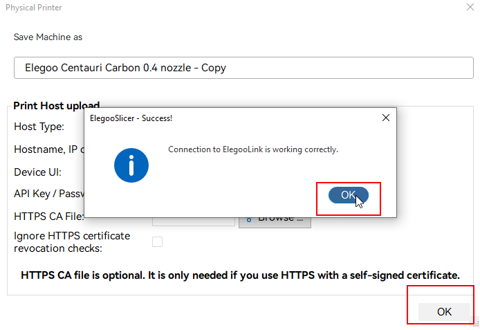The image size is (480, 330).
Task: Click the connection working correctly message
Action: pyautogui.click(x=253, y=149)
